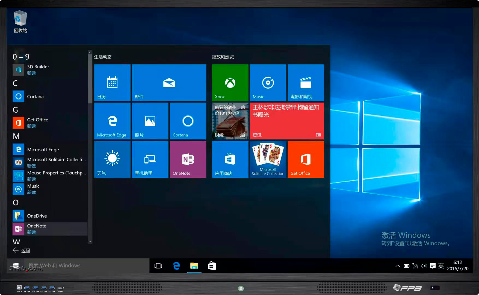
Task: Launch Microsoft Edge tile
Action: pyautogui.click(x=112, y=121)
